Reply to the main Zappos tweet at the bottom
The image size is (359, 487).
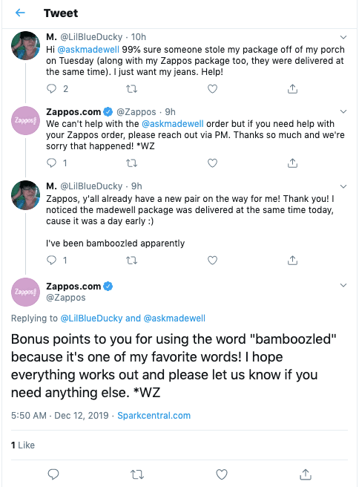point(53,474)
